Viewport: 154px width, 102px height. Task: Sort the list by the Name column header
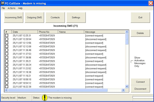point(71,32)
